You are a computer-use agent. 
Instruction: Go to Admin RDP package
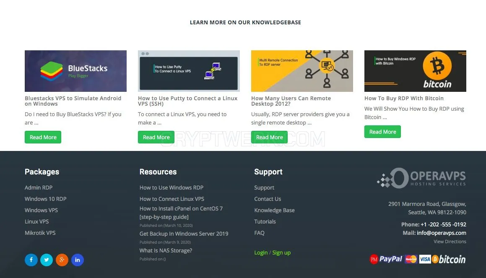pyautogui.click(x=39, y=187)
